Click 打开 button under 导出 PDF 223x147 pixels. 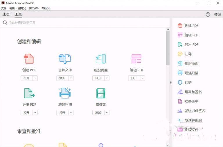point(27,113)
